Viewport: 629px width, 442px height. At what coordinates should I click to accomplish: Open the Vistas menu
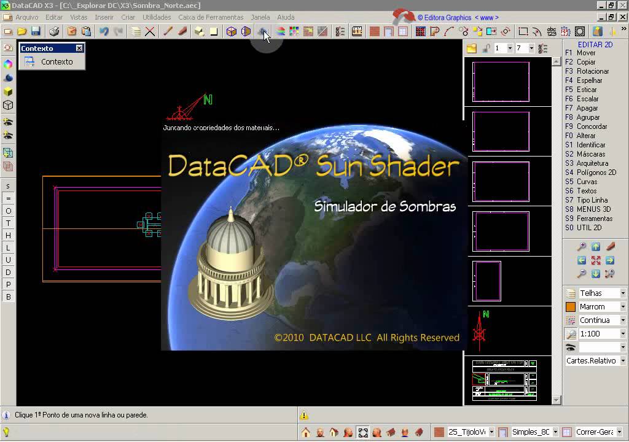coord(79,17)
